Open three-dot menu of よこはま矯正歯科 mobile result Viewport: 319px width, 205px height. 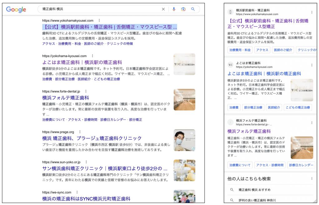[x=312, y=65]
